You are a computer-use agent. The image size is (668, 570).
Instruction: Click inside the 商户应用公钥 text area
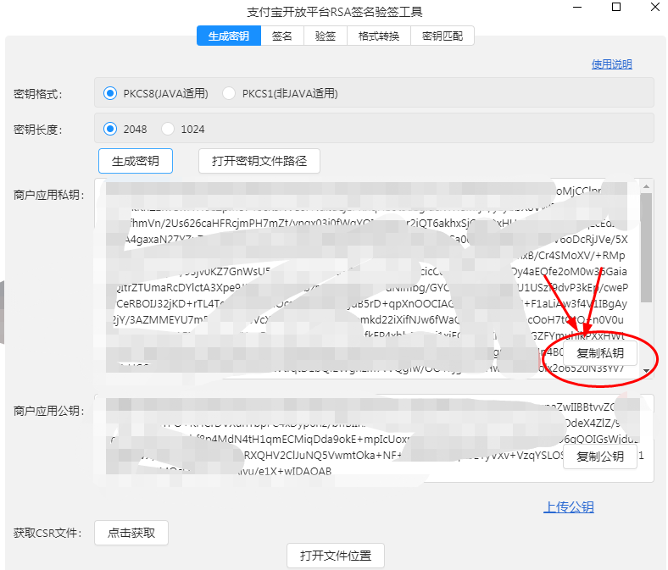[374, 439]
